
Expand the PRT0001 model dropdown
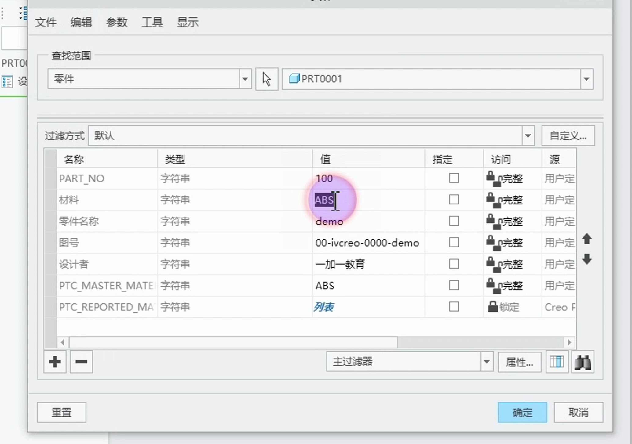click(x=587, y=79)
